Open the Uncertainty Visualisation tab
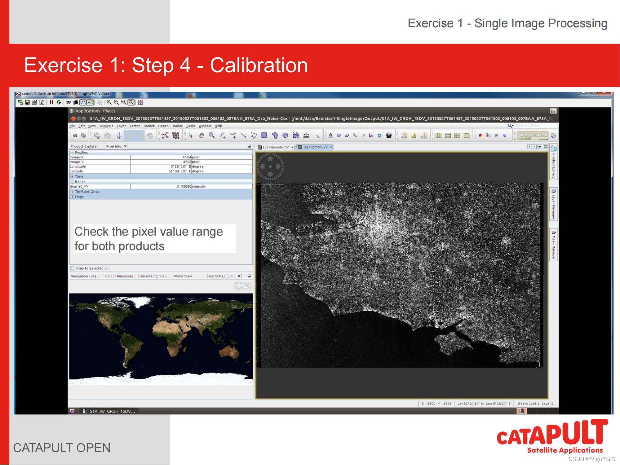Screen dimensions: 620x465 155,276
